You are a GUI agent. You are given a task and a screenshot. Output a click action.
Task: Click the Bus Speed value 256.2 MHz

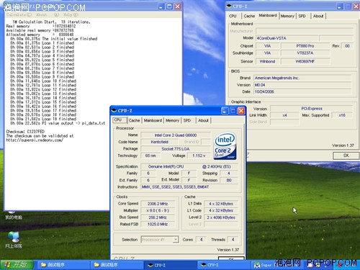coord(158,217)
